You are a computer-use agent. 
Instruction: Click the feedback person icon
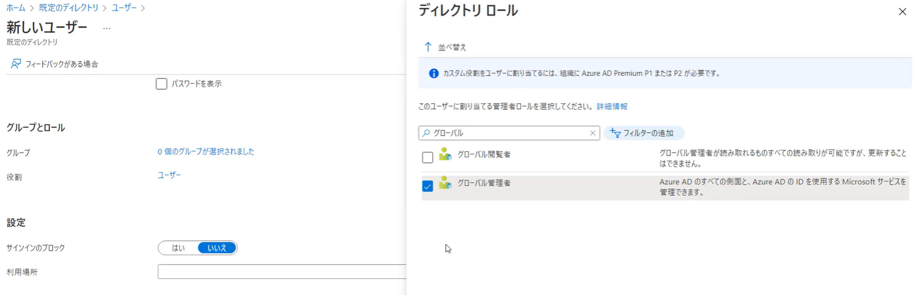[16, 64]
